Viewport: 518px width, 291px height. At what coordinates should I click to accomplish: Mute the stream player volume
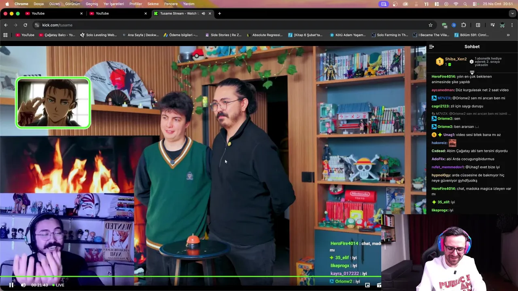[23, 285]
